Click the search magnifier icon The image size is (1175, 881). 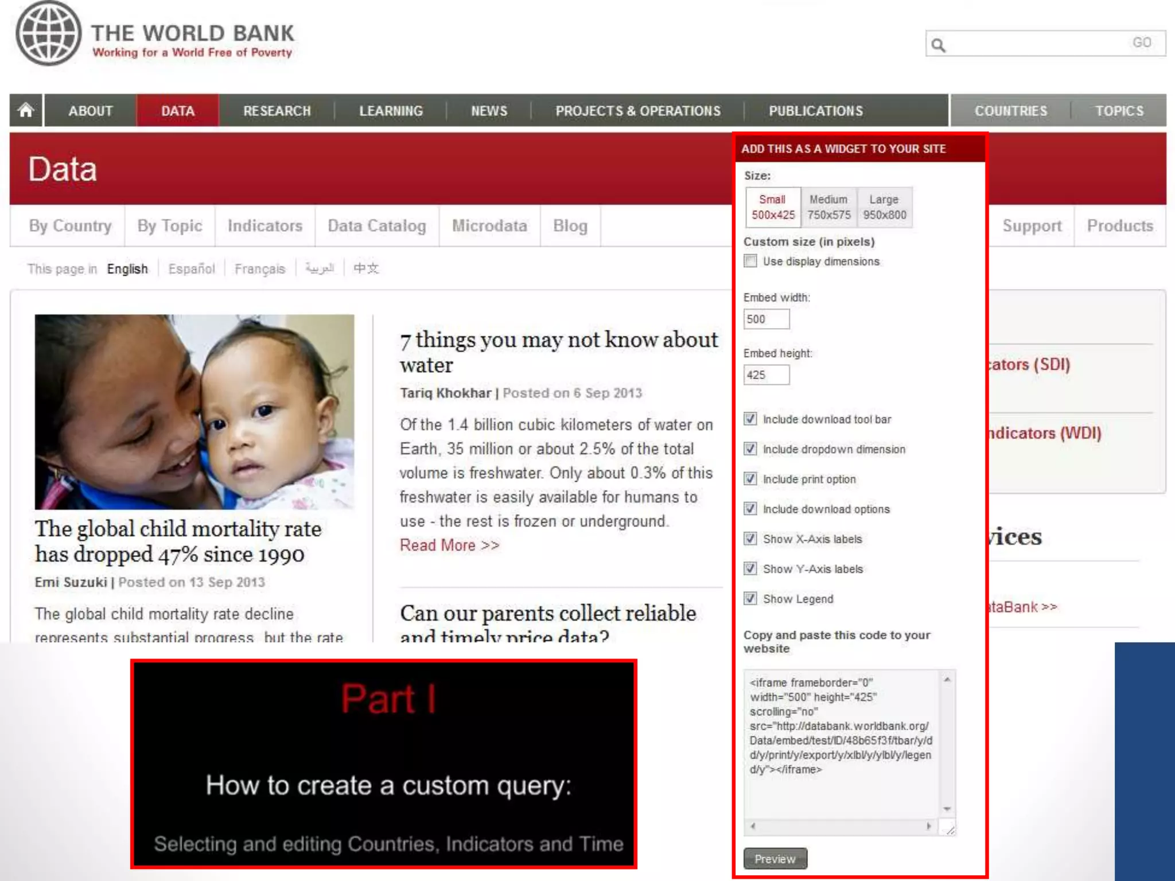click(938, 45)
